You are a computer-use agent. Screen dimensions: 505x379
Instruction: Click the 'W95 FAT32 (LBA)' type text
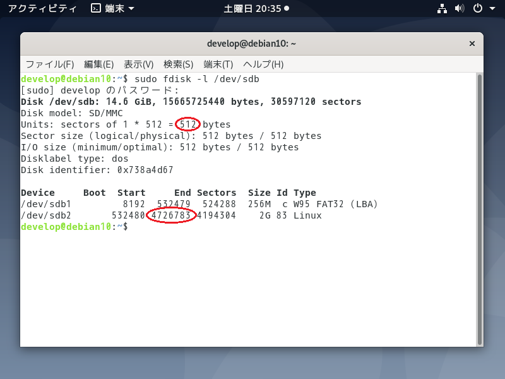pos(335,204)
